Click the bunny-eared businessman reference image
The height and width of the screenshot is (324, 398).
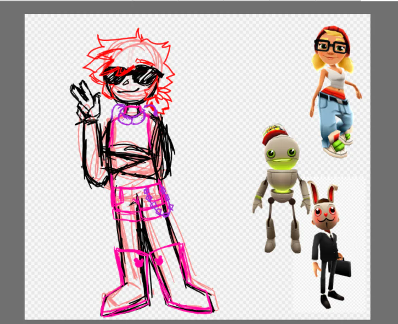coord(329,245)
